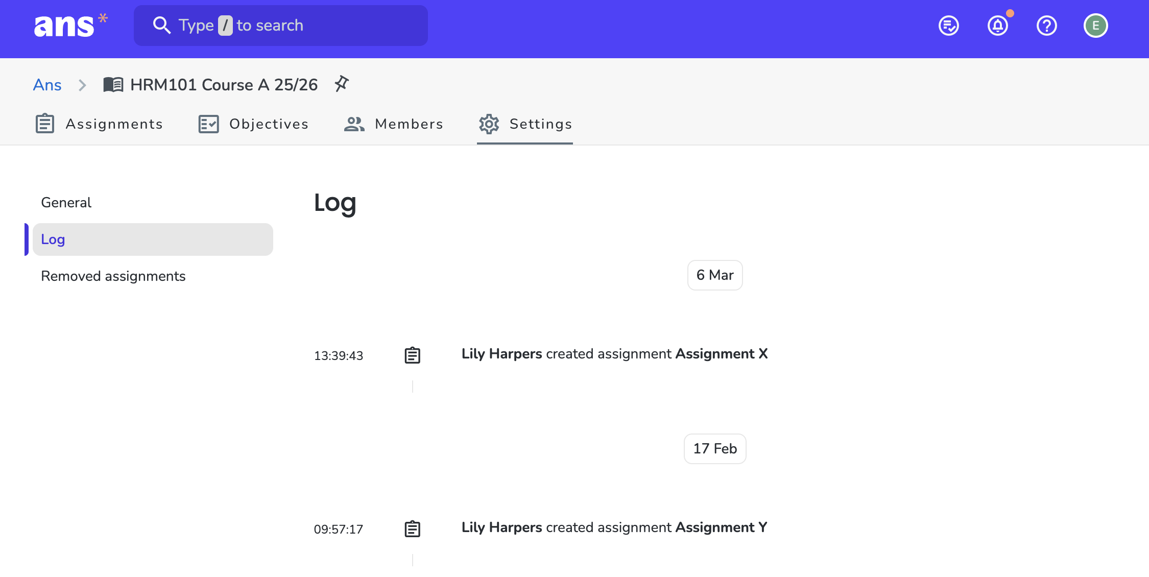Click the Members people icon
The width and height of the screenshot is (1149, 577).
pos(354,124)
